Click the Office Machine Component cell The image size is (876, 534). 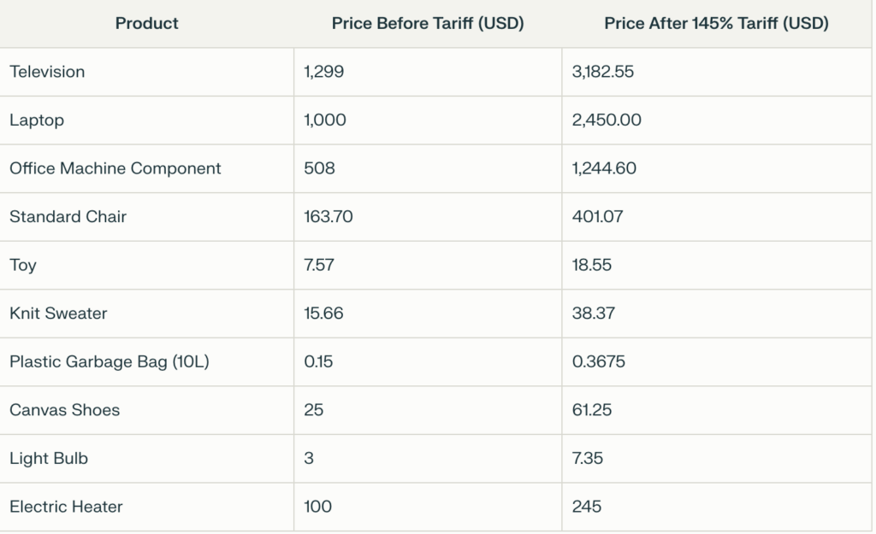115,168
